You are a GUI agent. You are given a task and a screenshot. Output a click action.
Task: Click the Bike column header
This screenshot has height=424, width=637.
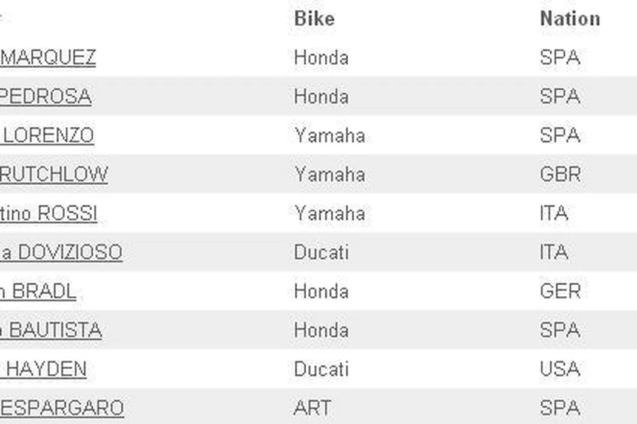tap(314, 19)
